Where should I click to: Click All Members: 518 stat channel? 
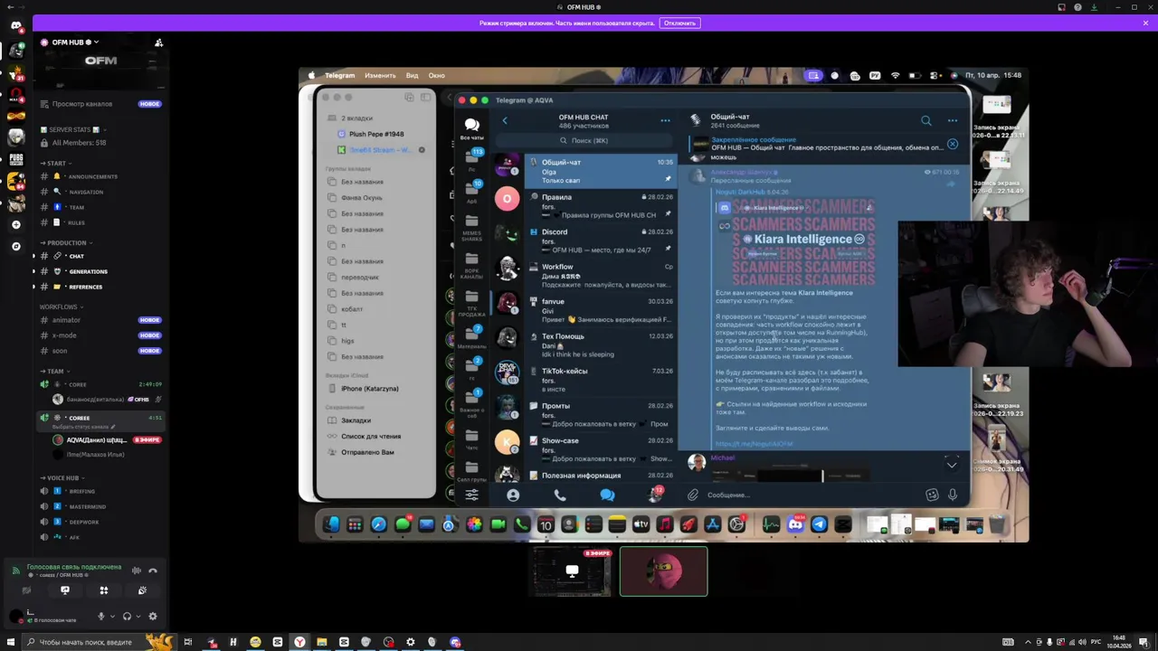(x=100, y=143)
